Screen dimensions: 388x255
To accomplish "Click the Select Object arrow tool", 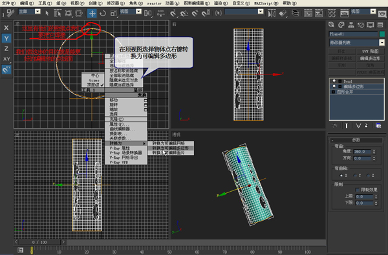I will point(47,13).
